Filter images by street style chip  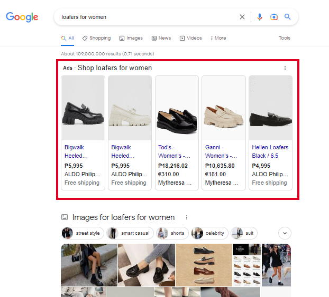pyautogui.click(x=83, y=233)
